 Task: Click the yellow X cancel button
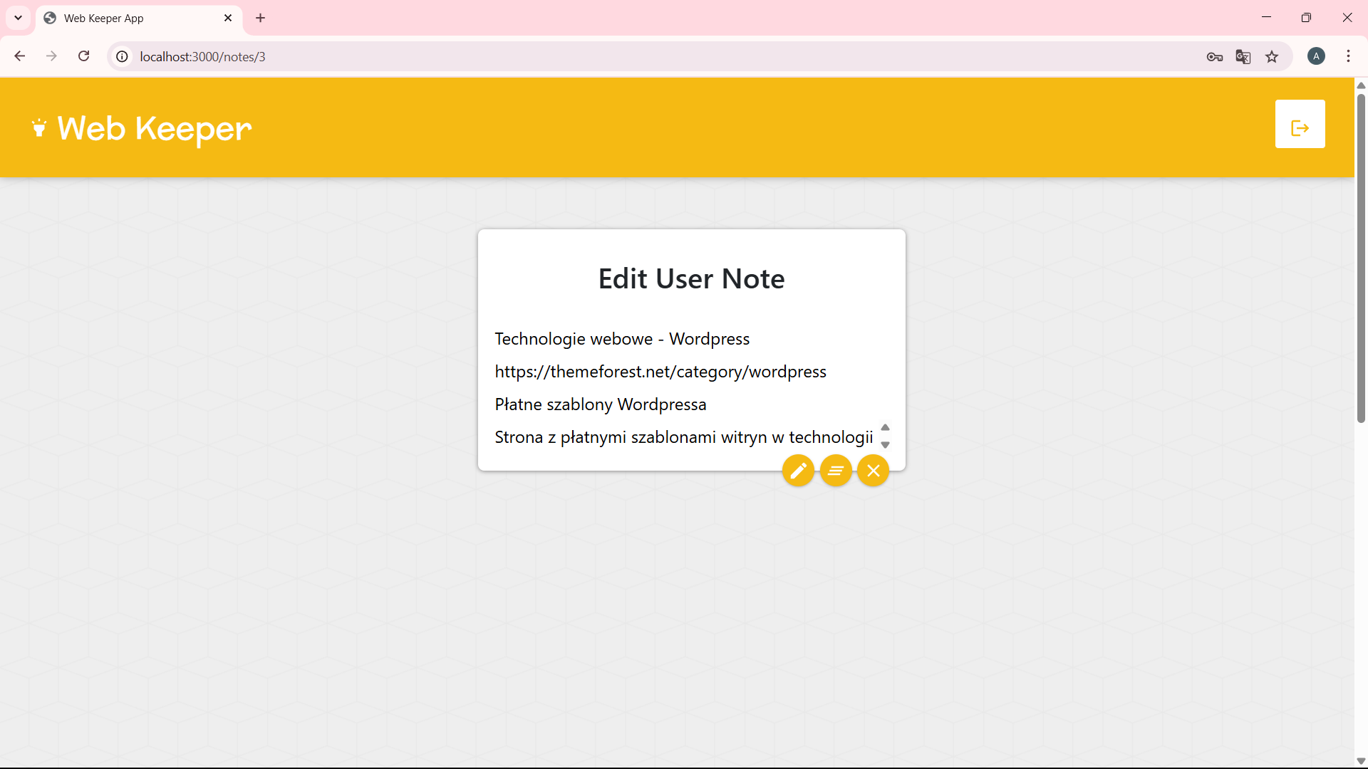click(x=873, y=471)
